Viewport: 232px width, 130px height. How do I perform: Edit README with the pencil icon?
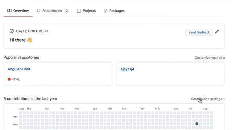217,32
